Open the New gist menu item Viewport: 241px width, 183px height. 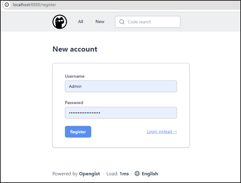pos(100,21)
